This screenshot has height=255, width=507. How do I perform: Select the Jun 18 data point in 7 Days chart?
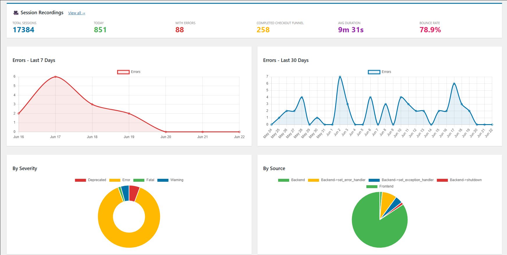click(92, 104)
